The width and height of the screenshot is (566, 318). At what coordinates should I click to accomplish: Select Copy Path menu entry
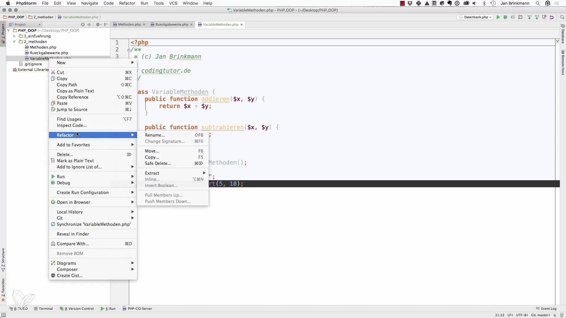tap(93, 85)
